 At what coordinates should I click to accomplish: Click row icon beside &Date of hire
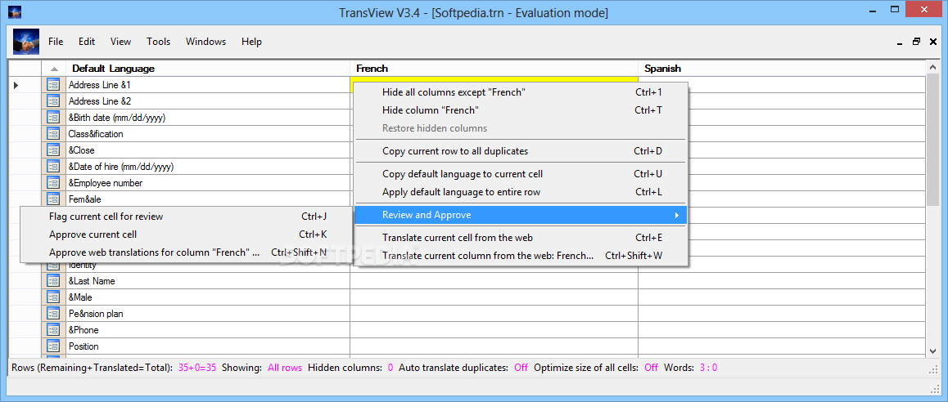click(53, 167)
